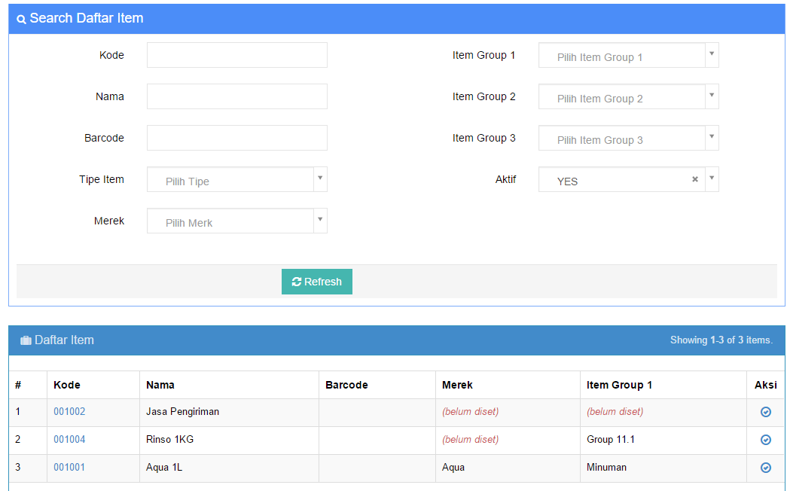Open the Pilih Merk dropdown

coord(236,221)
